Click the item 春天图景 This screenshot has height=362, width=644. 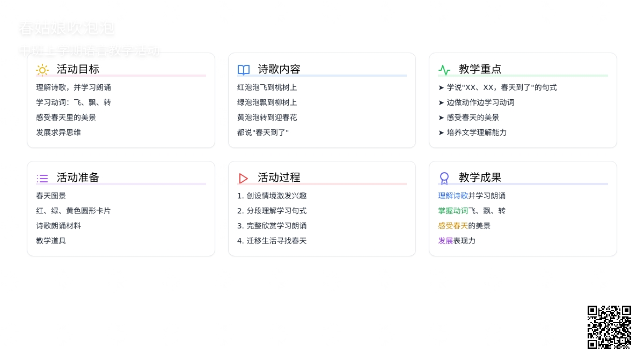click(x=51, y=196)
